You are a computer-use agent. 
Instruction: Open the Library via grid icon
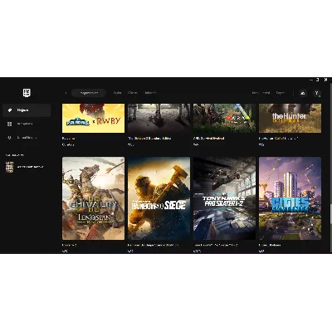tap(10, 124)
